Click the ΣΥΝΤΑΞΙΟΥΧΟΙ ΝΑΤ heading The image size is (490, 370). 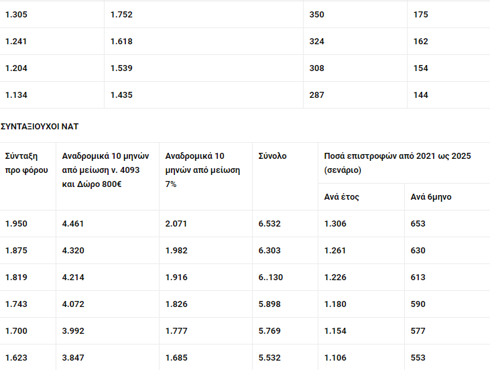(x=40, y=127)
